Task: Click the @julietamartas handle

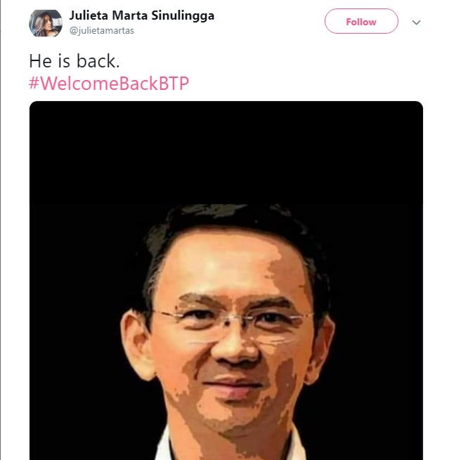Action: pyautogui.click(x=102, y=30)
